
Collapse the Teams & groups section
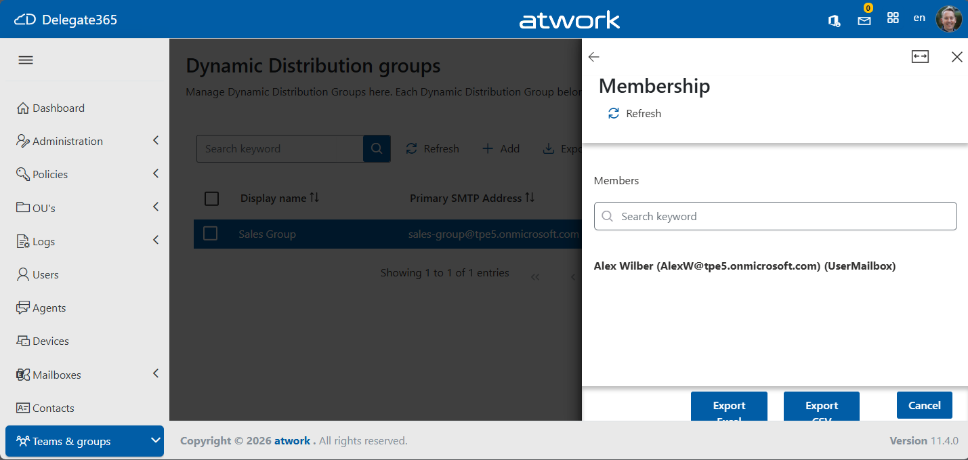pos(156,441)
